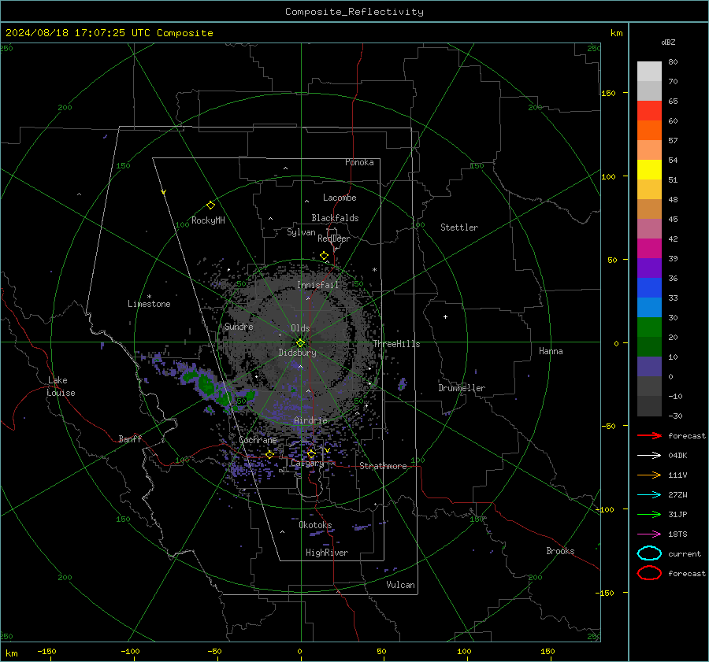Image resolution: width=709 pixels, height=662 pixels.
Task: Click the red forecast arrow in legend
Action: tap(649, 435)
